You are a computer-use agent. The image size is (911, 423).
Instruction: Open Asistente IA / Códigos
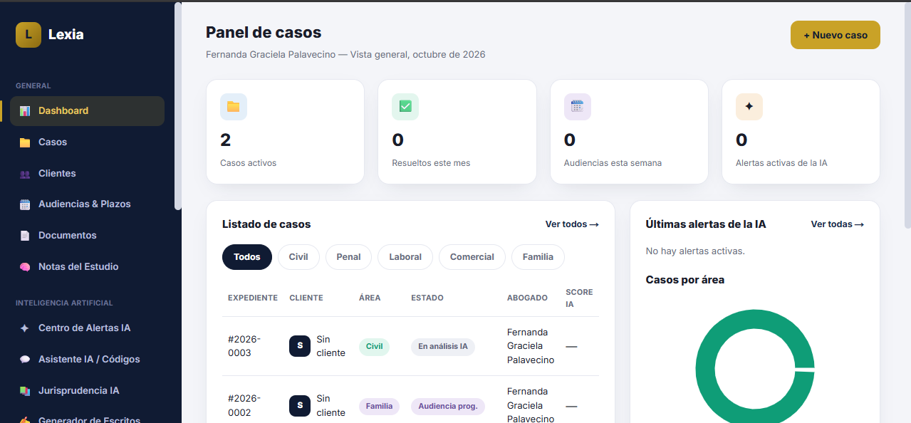[87, 360]
